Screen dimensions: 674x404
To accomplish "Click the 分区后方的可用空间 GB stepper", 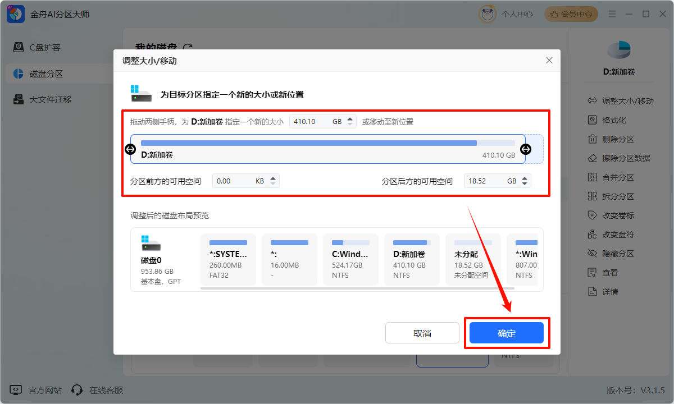I will pyautogui.click(x=525, y=181).
